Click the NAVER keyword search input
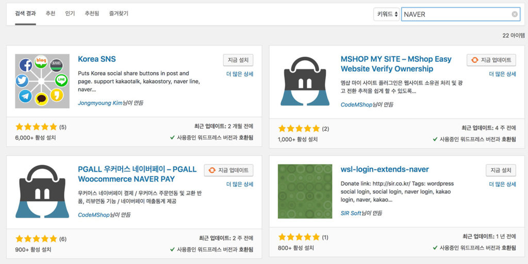The image size is (528, 264). [x=455, y=14]
